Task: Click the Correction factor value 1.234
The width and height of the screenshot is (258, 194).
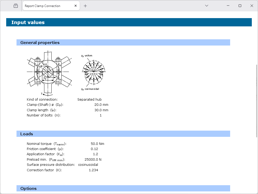Action: [x=93, y=170]
